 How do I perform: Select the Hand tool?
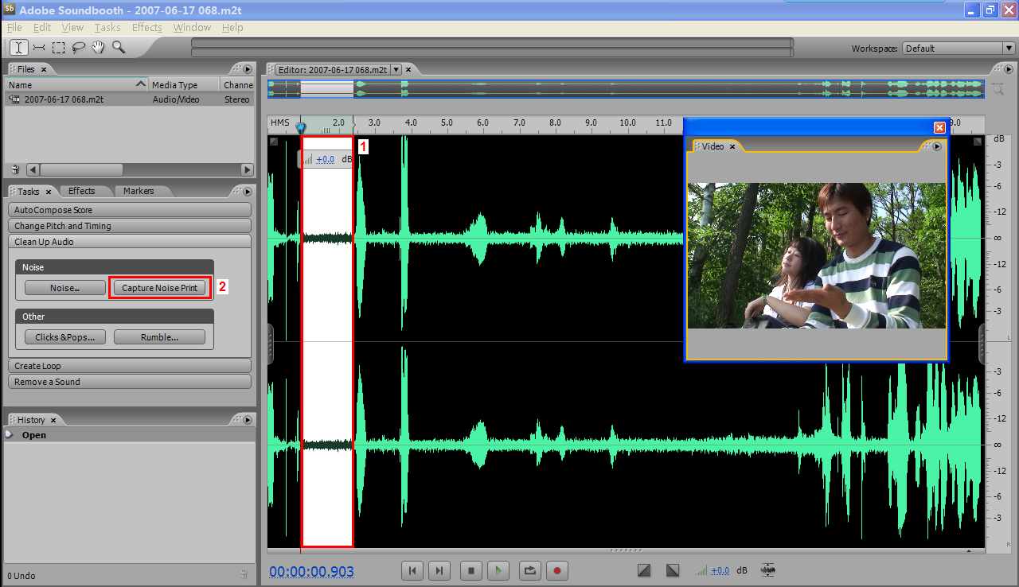[99, 48]
